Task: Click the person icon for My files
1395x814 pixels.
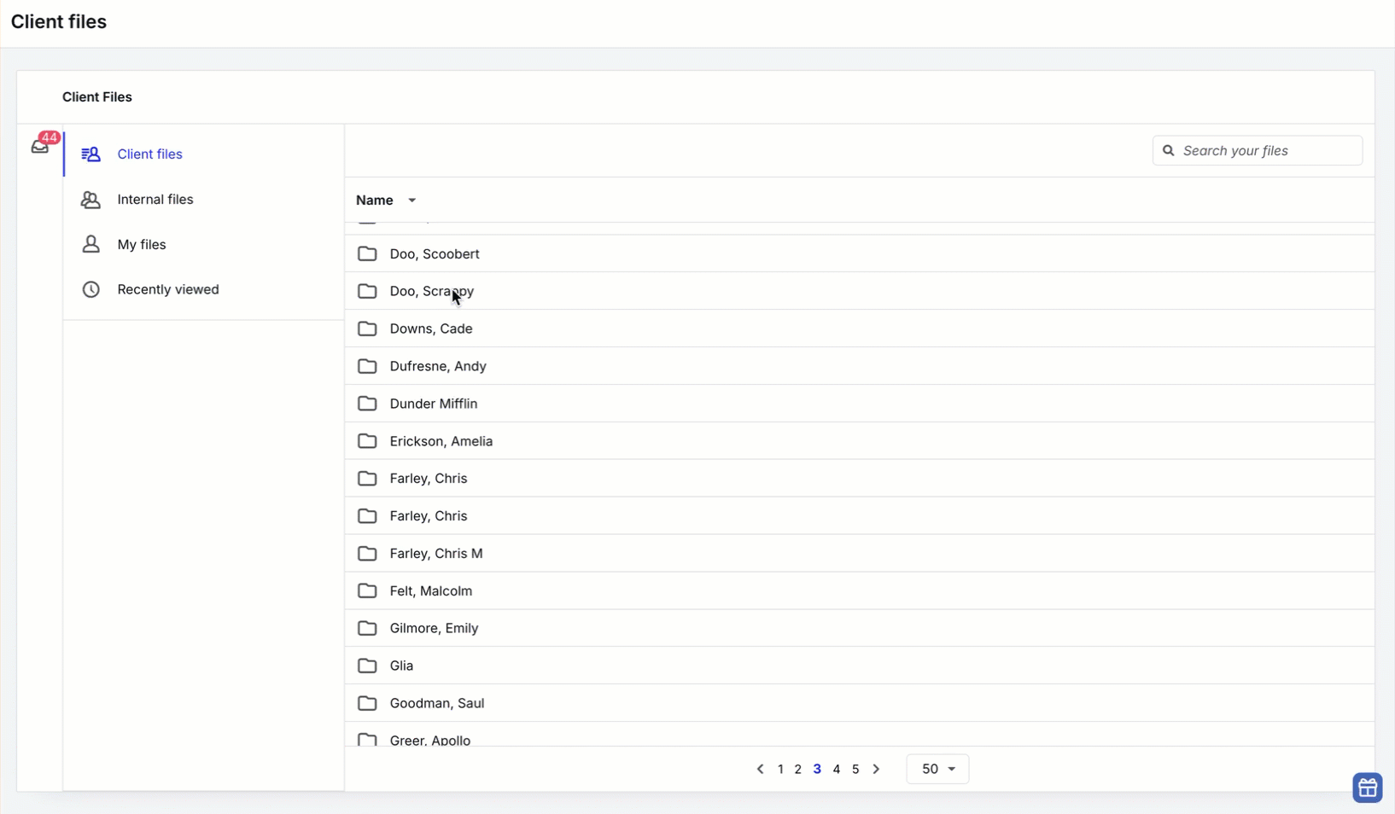Action: (90, 244)
